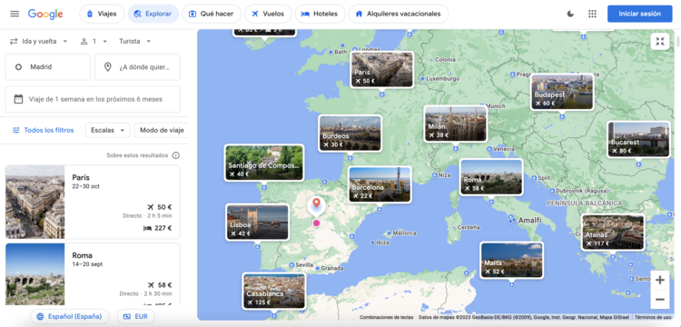Screen dimensions: 681x327
Task: Exit fullscreen map view icon
Action: [x=660, y=42]
